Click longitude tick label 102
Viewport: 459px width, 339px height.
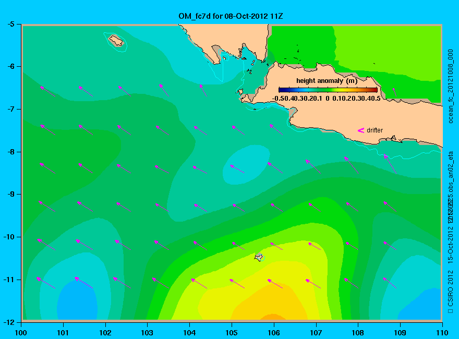105,333
